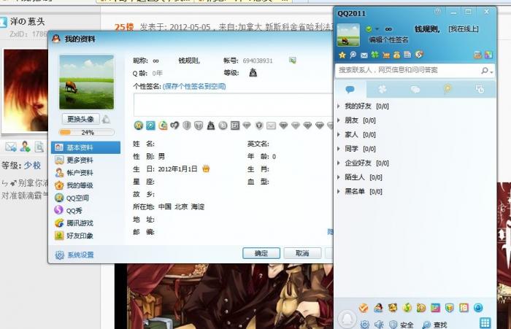Select 基本资料 in profile sidebar
This screenshot has height=329, width=511.
coord(85,147)
